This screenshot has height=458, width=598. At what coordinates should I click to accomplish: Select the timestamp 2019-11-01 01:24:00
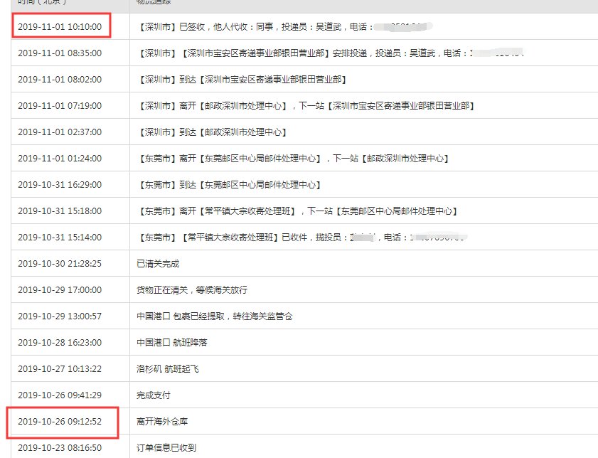click(60, 159)
